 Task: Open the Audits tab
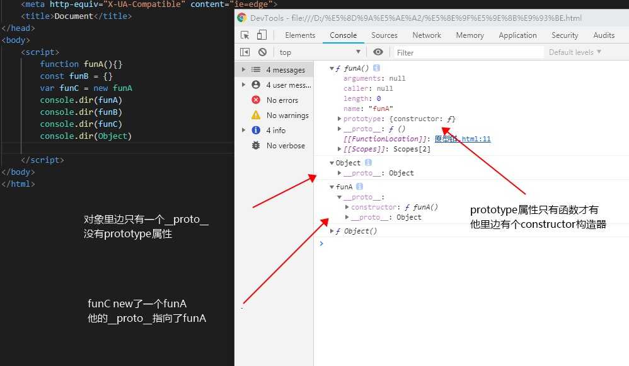[604, 35]
